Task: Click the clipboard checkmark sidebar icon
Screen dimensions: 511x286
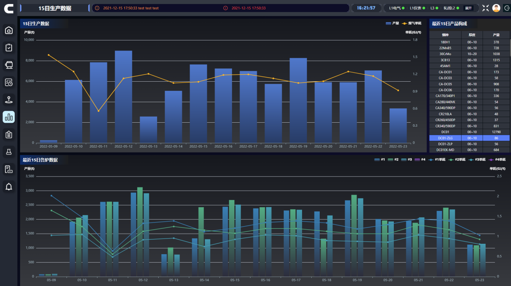Action: click(x=9, y=47)
